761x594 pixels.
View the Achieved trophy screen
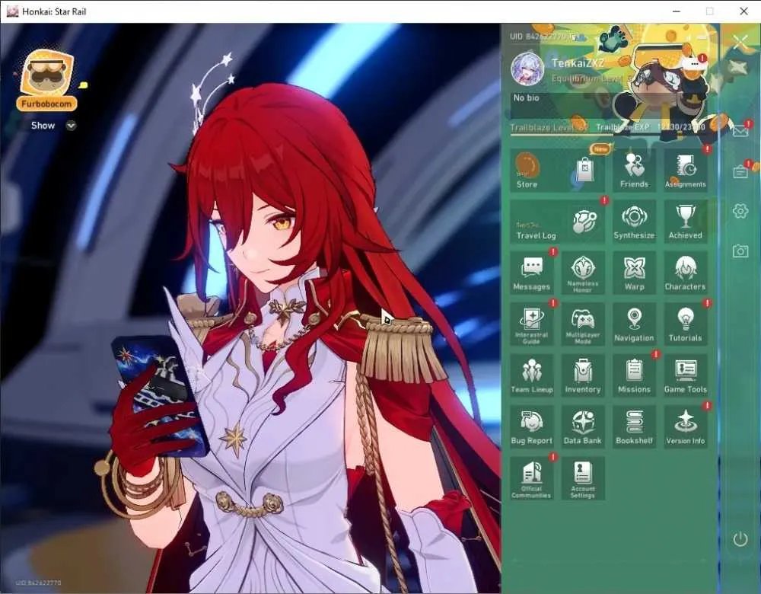[686, 222]
